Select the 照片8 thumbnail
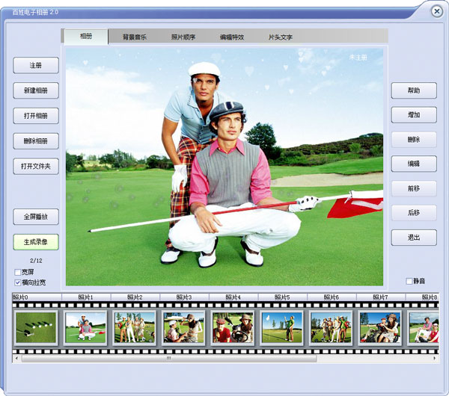The height and width of the screenshot is (396, 449). [424, 328]
